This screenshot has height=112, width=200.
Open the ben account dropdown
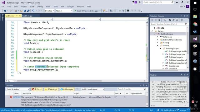tap(182, 7)
